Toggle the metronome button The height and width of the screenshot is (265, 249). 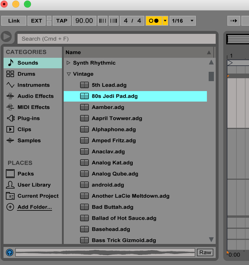coord(154,21)
